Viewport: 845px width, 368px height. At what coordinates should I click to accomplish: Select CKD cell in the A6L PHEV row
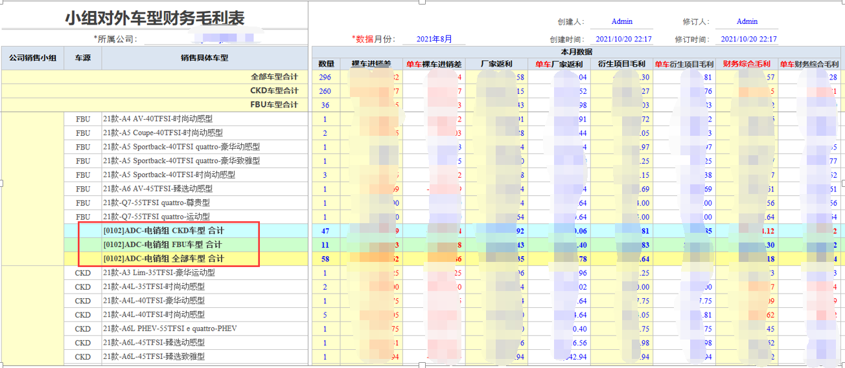coord(83,329)
